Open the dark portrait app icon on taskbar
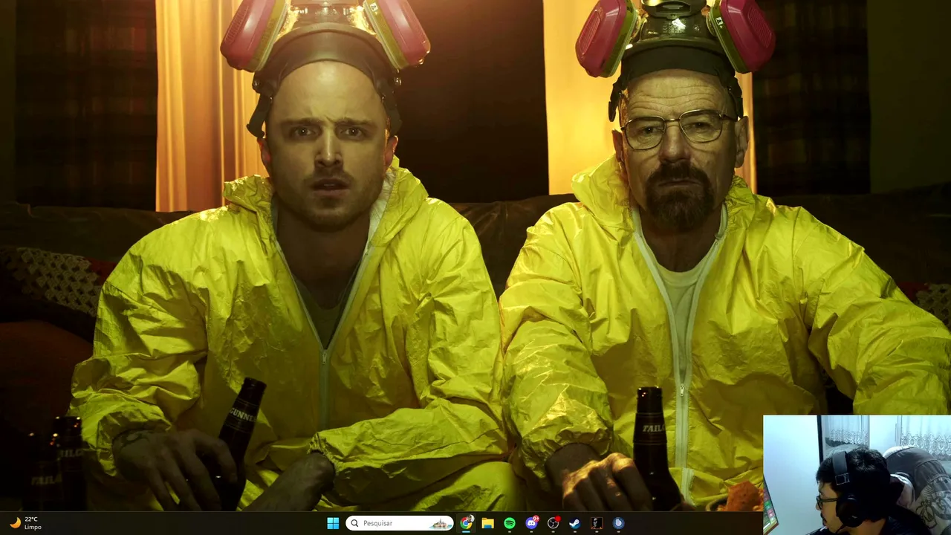951x535 pixels. point(597,523)
